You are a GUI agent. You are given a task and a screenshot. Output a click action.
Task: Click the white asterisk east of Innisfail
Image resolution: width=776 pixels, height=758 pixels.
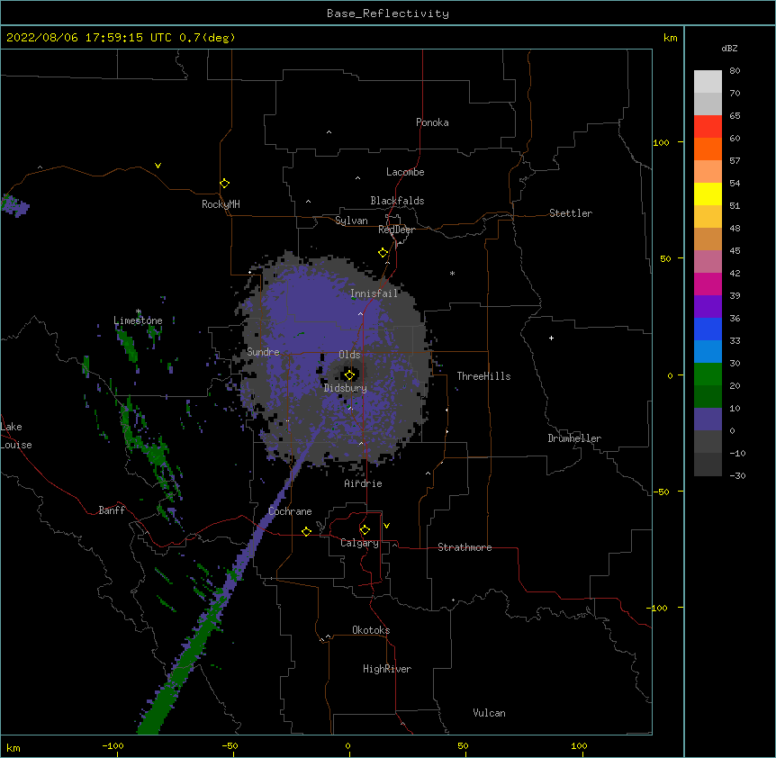[452, 273]
